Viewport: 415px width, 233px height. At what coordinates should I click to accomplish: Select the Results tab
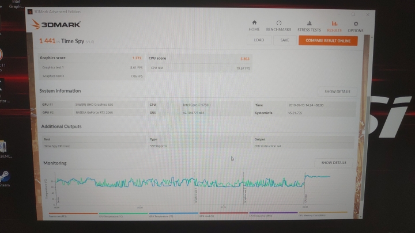[x=334, y=26]
